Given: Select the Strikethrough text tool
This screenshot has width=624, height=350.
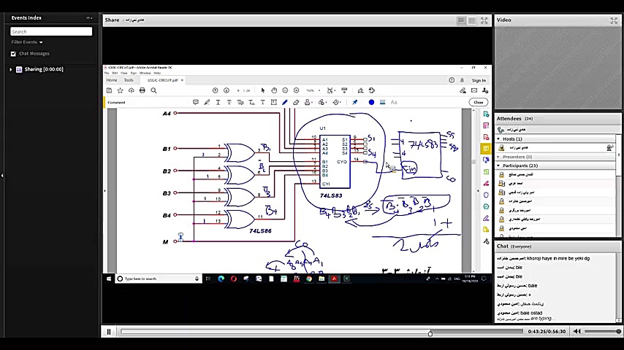Looking at the screenshot, I should pos(229,103).
